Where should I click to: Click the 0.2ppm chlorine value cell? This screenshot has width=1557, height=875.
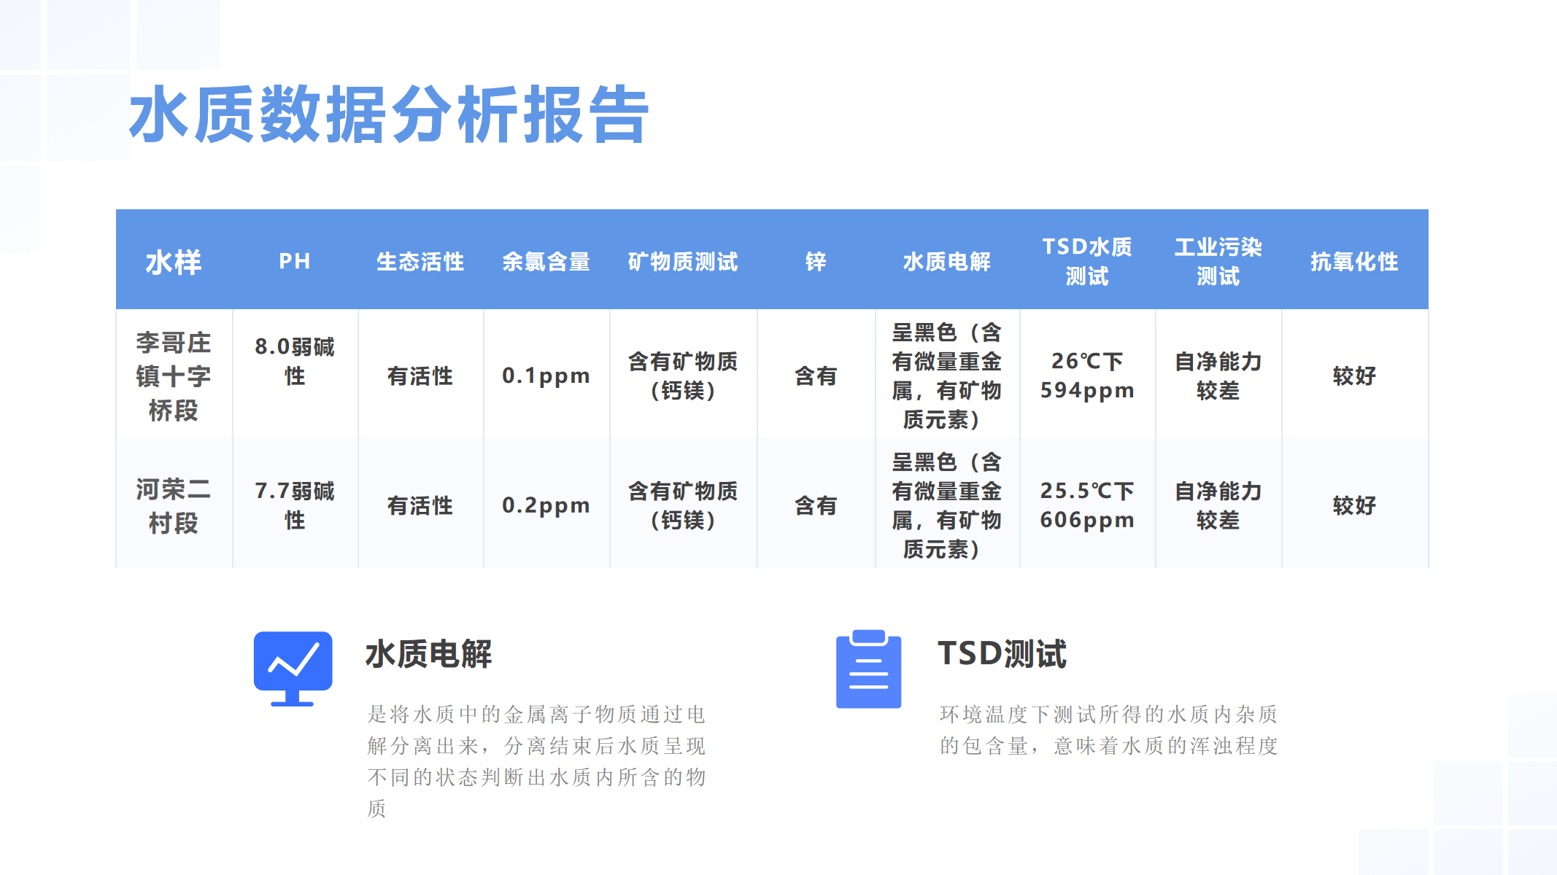pos(546,505)
